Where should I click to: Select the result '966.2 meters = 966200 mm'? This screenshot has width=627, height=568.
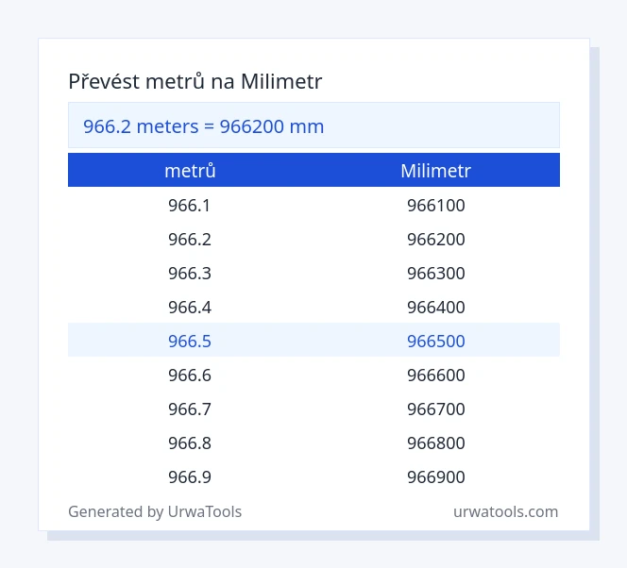click(x=204, y=126)
